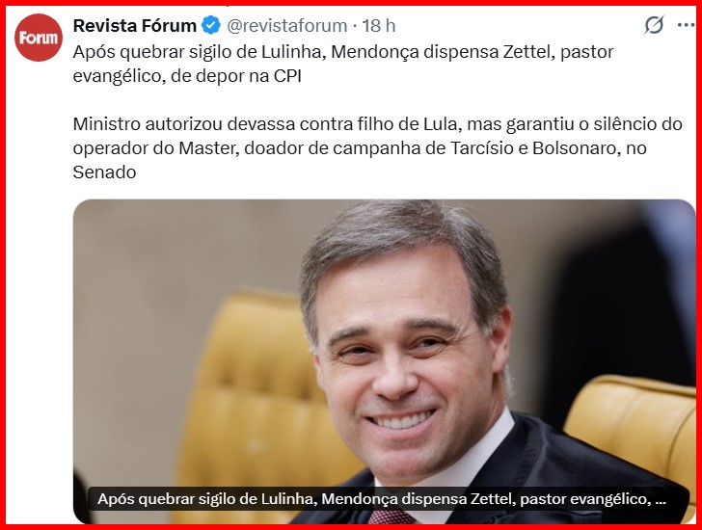
Task: Click the Revista Fórum display name
Action: pos(135,25)
